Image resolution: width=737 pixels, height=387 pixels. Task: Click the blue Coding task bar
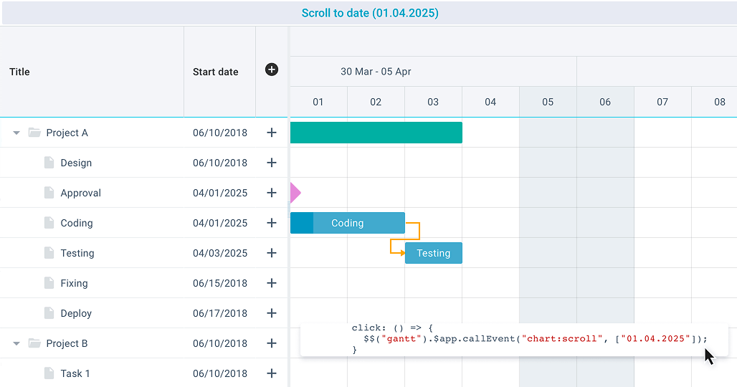tap(347, 223)
